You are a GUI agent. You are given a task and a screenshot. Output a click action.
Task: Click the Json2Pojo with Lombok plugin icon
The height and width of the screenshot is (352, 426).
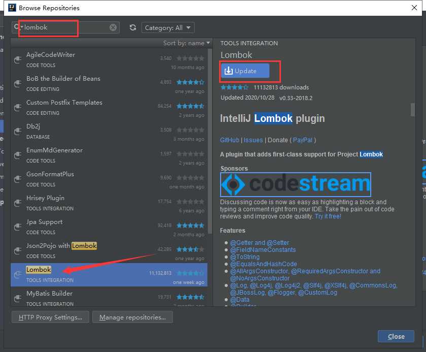point(18,250)
